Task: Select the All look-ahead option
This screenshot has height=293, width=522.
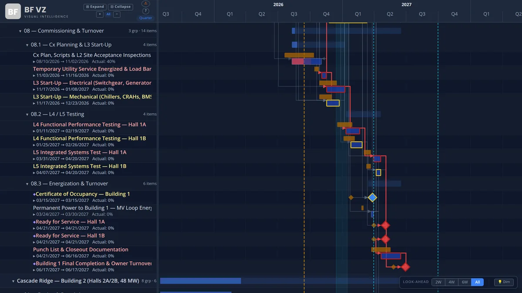Action: coord(478,282)
